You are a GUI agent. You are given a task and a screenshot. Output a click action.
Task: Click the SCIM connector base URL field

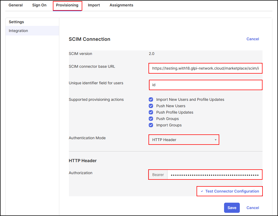[x=205, y=68]
